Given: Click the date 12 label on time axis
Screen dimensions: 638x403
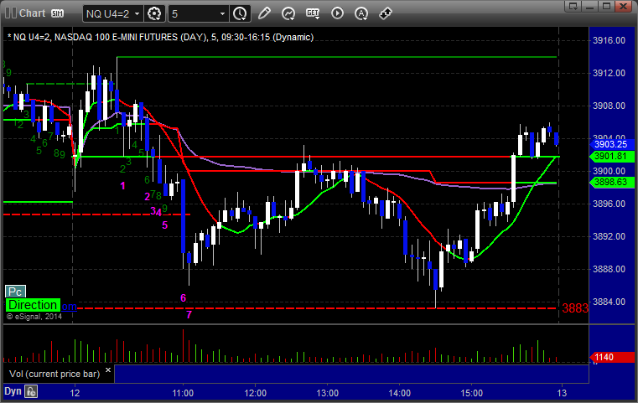Looking at the screenshot, I should click(x=75, y=393).
